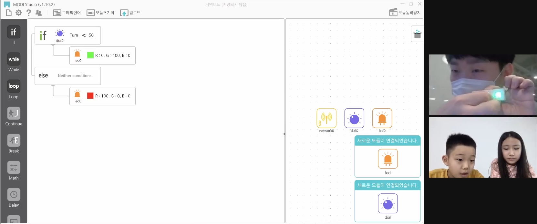Click the new file icon
Image resolution: width=537 pixels, height=224 pixels.
click(9, 13)
